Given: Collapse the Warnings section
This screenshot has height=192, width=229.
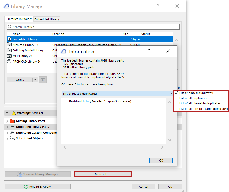Looking at the screenshot, I should coord(7,113).
